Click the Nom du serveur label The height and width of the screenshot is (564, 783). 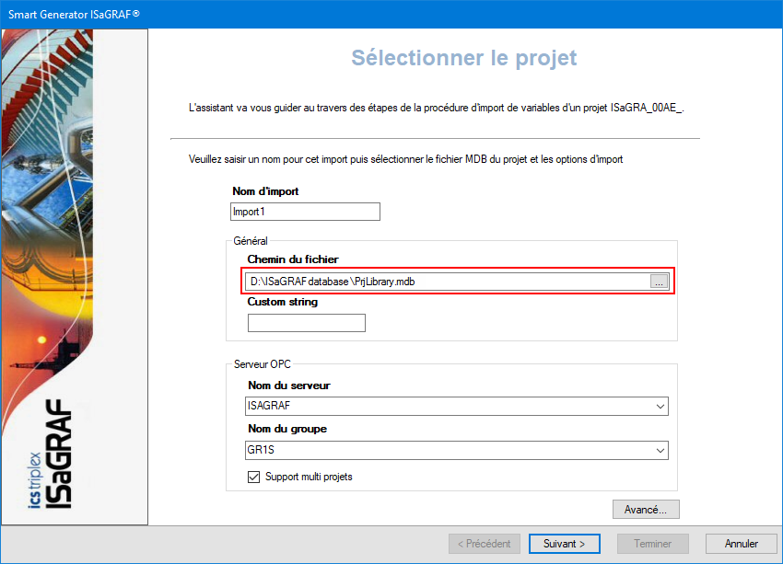tap(289, 386)
